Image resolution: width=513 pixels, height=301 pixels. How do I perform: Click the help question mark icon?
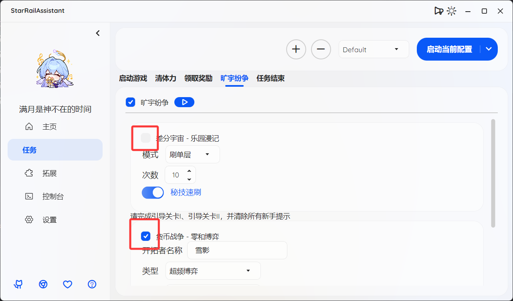click(x=92, y=284)
